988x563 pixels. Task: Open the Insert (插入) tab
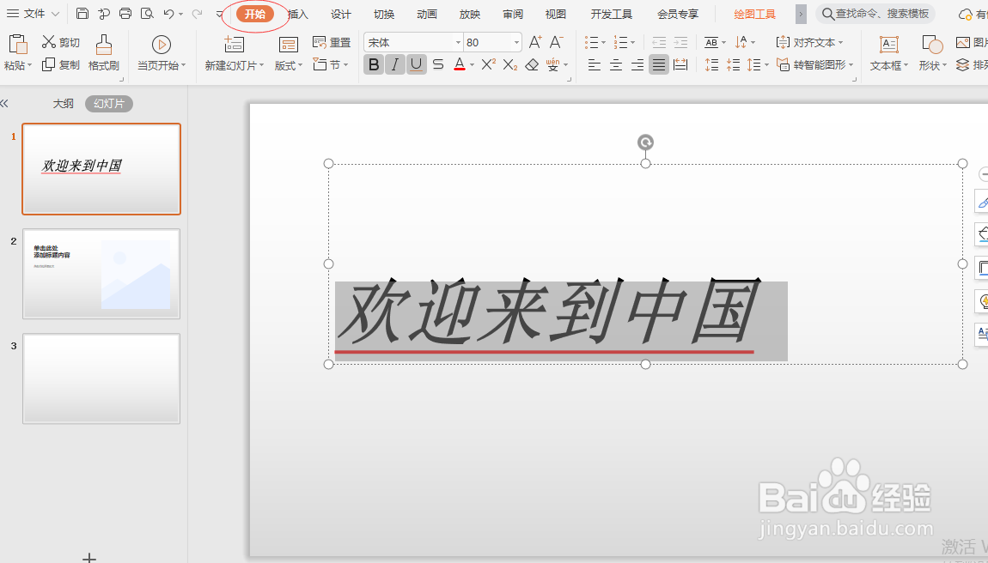coord(298,14)
